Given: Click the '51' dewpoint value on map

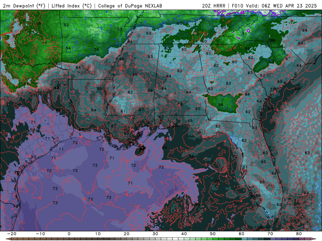Looking at the screenshot, I should (x=244, y=34).
